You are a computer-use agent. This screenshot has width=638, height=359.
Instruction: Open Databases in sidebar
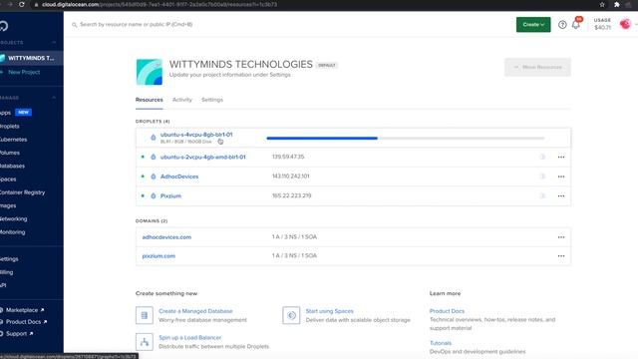point(12,167)
